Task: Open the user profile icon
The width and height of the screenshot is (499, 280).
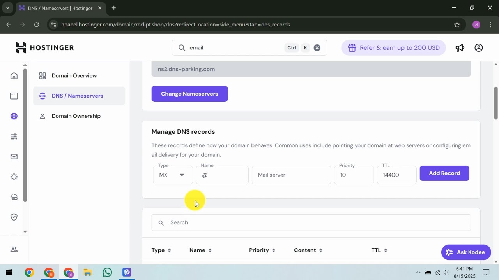Action: coord(479,47)
